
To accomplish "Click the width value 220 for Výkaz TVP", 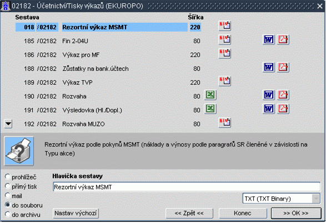I will 195,83.
